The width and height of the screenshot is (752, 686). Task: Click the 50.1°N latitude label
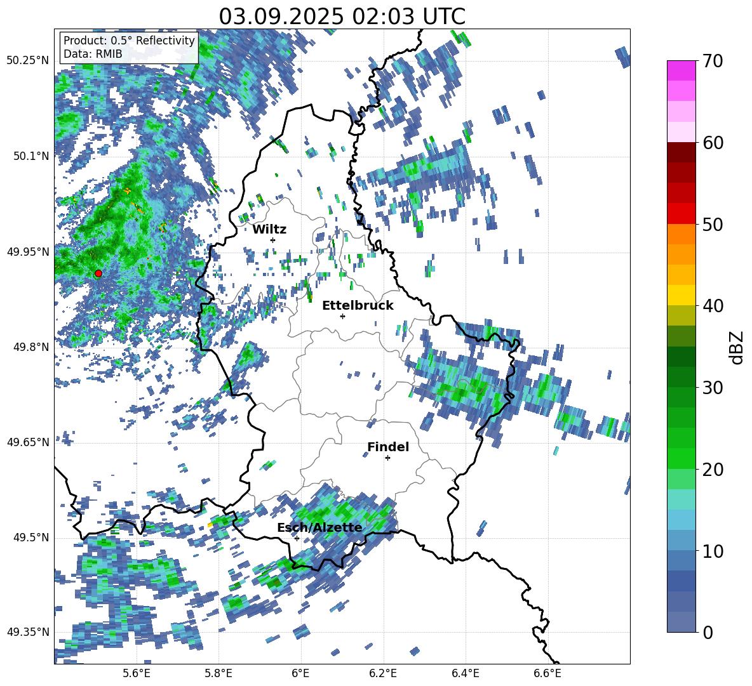pyautogui.click(x=30, y=156)
